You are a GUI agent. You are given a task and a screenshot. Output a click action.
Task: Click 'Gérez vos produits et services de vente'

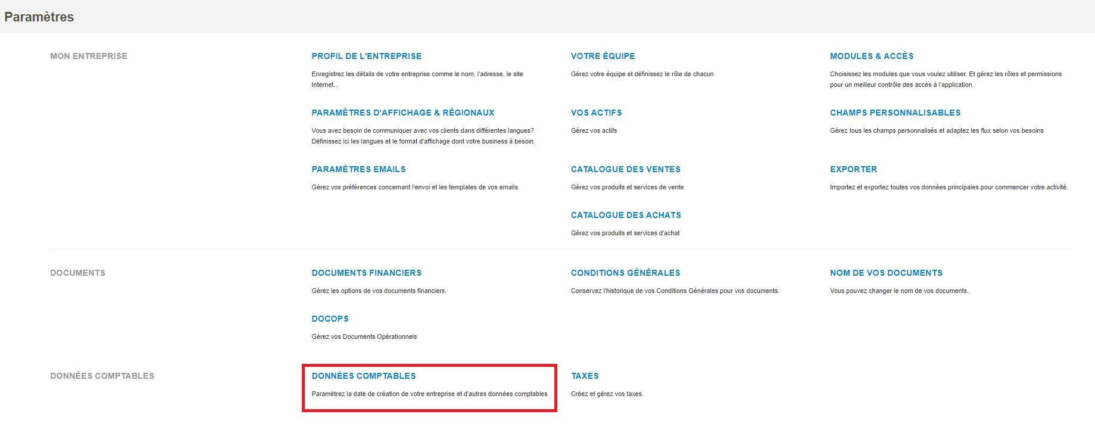[627, 187]
